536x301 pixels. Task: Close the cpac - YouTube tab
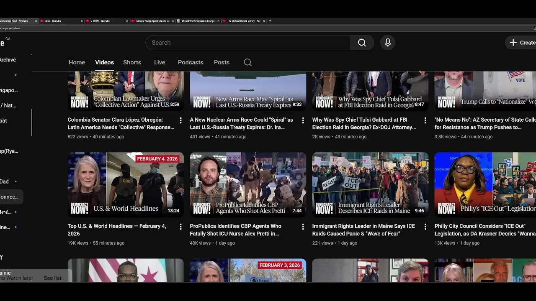pyautogui.click(x=82, y=20)
